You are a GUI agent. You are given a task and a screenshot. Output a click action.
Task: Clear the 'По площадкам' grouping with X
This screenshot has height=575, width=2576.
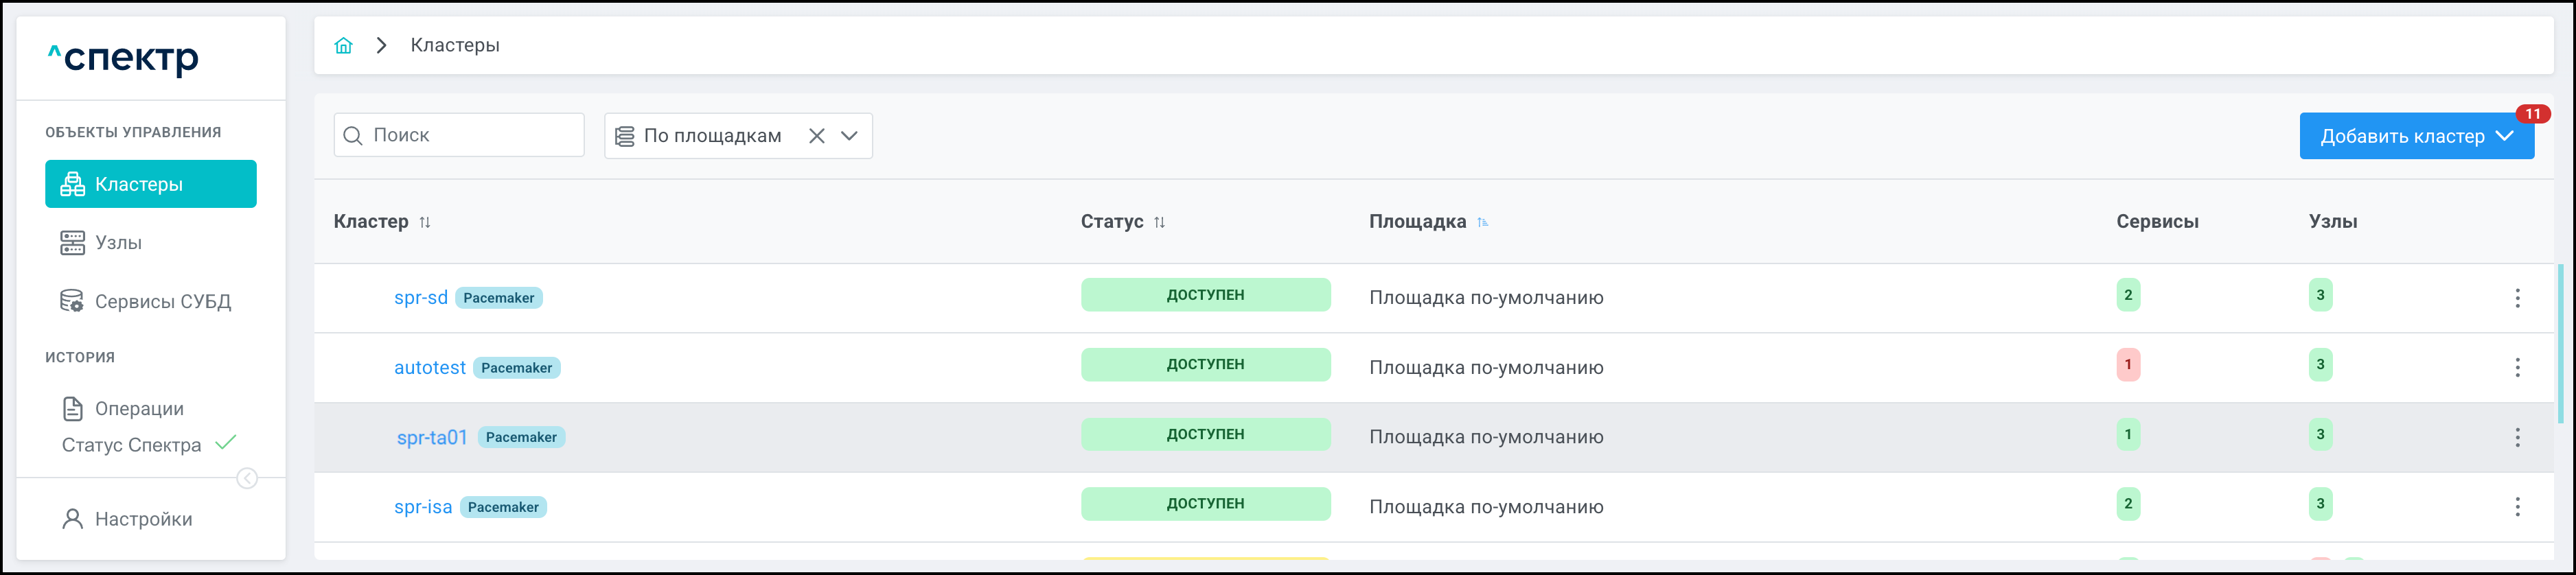coord(816,136)
